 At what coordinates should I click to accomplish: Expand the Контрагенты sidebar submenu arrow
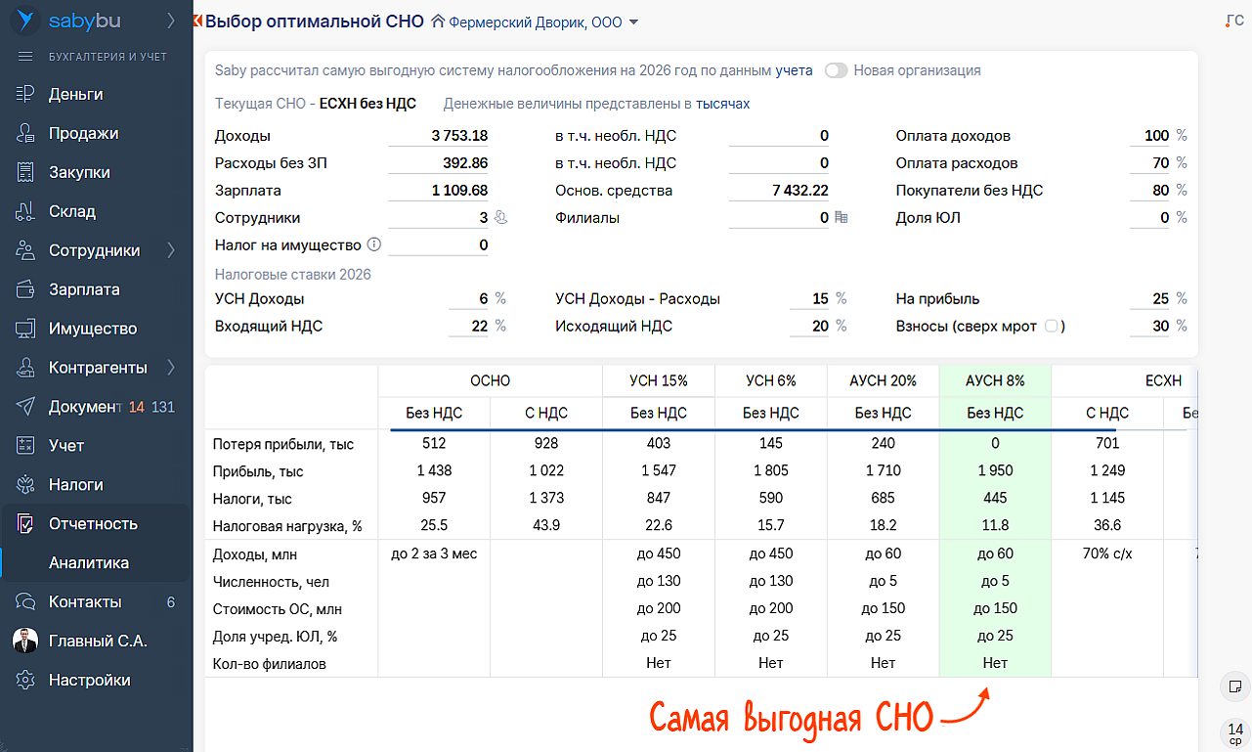coord(171,368)
